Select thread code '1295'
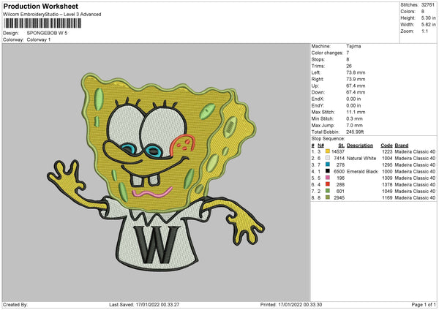This screenshot has width=439, height=310. pyautogui.click(x=387, y=165)
